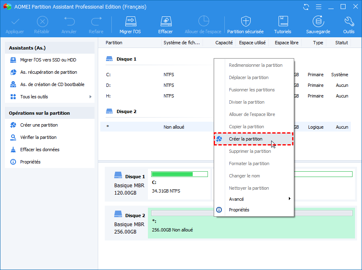362x270 pixels.
Task: Click the AOMEI app logo icon
Action: pos(7,7)
